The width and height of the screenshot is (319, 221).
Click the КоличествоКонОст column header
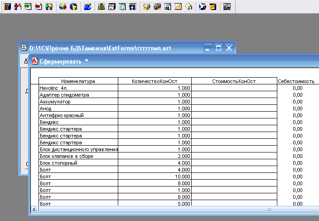point(155,81)
